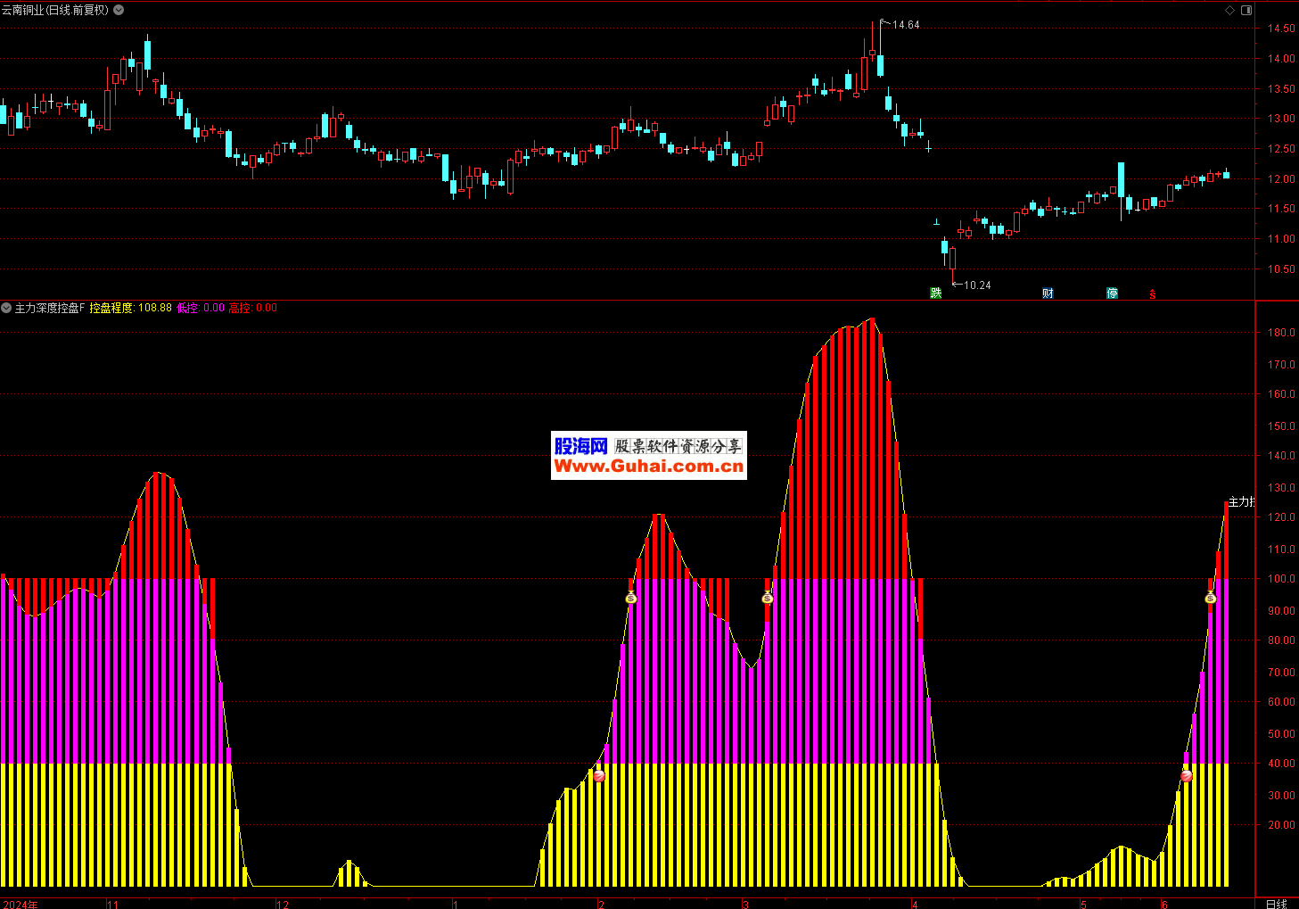Click the 14.50 price axis value

coord(1281,29)
